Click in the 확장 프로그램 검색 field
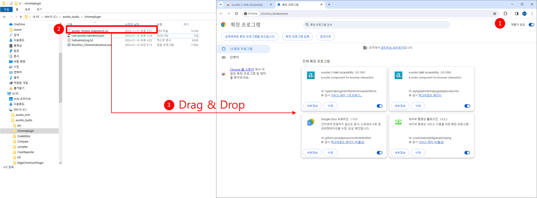The height and width of the screenshot is (198, 537). point(377,25)
